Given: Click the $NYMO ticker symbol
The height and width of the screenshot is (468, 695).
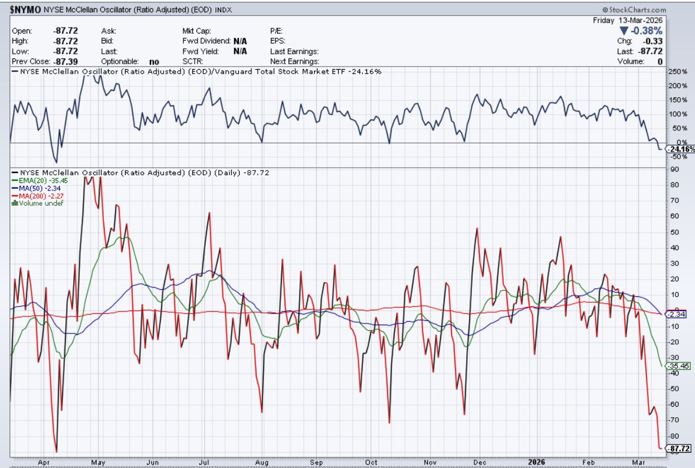Looking at the screenshot, I should pyautogui.click(x=26, y=9).
